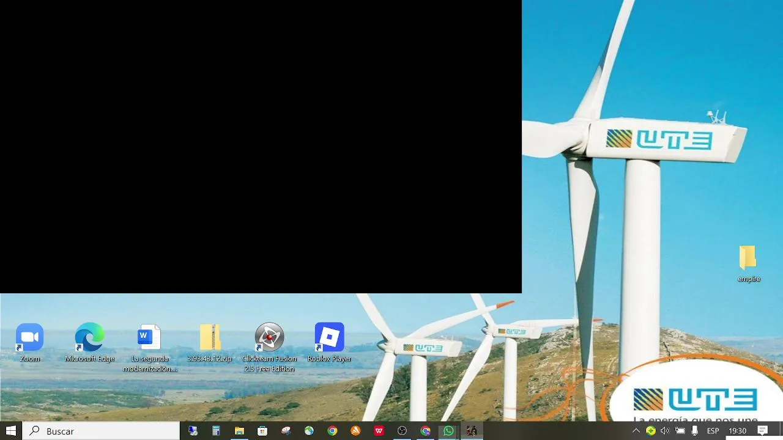This screenshot has height=440, width=783.
Task: Open OBS Studio from the taskbar
Action: 402,431
